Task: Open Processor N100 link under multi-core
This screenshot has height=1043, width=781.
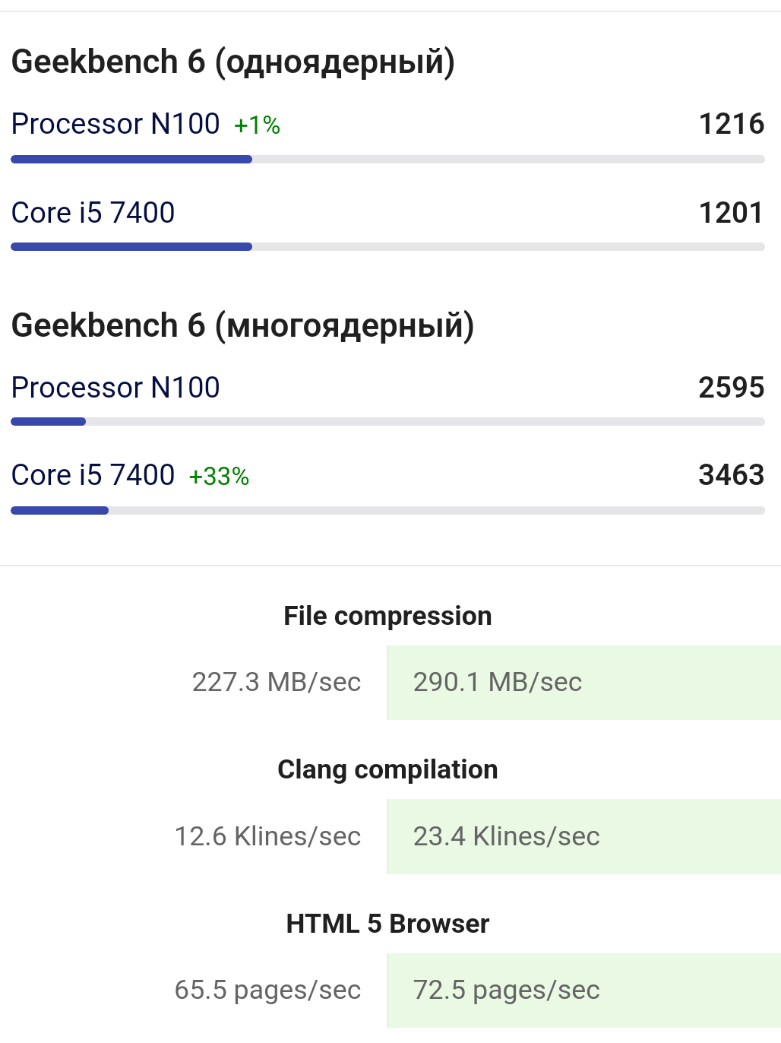Action: tap(115, 388)
